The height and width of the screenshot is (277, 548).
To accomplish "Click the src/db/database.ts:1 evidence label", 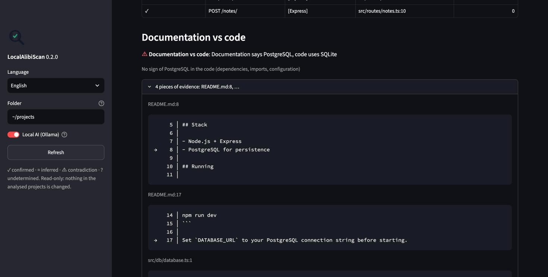I will pos(170,260).
